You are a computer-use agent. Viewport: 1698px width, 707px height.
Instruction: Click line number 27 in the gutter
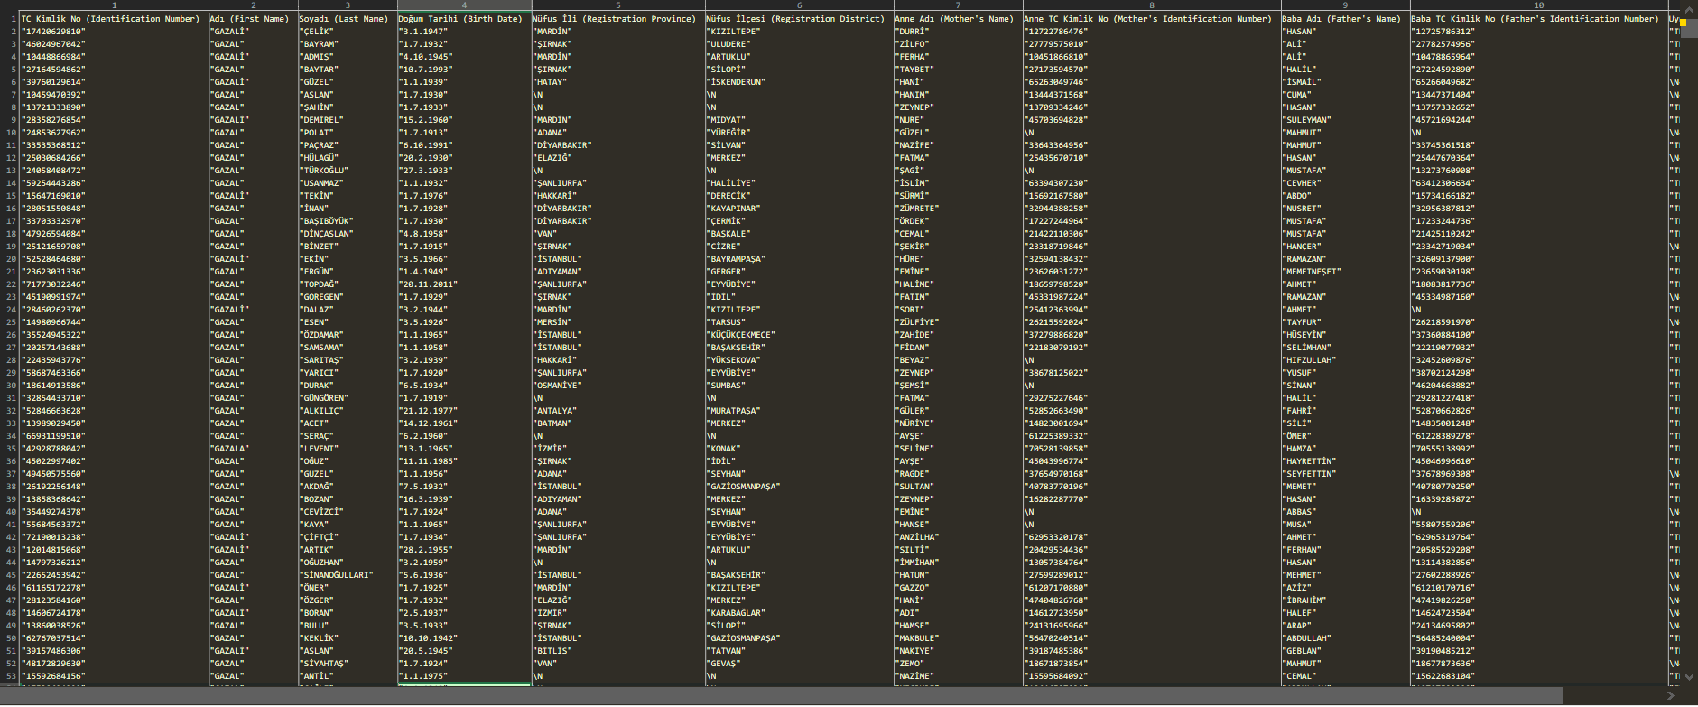11,348
